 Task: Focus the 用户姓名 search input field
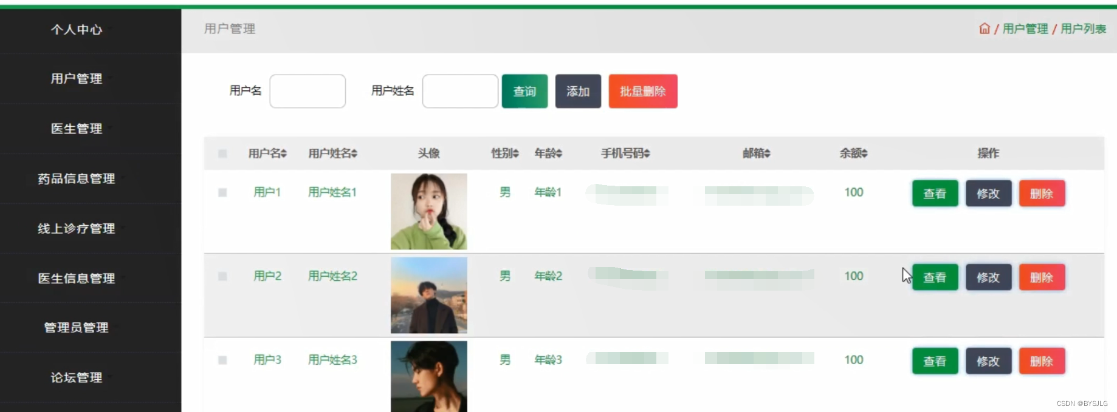(460, 91)
